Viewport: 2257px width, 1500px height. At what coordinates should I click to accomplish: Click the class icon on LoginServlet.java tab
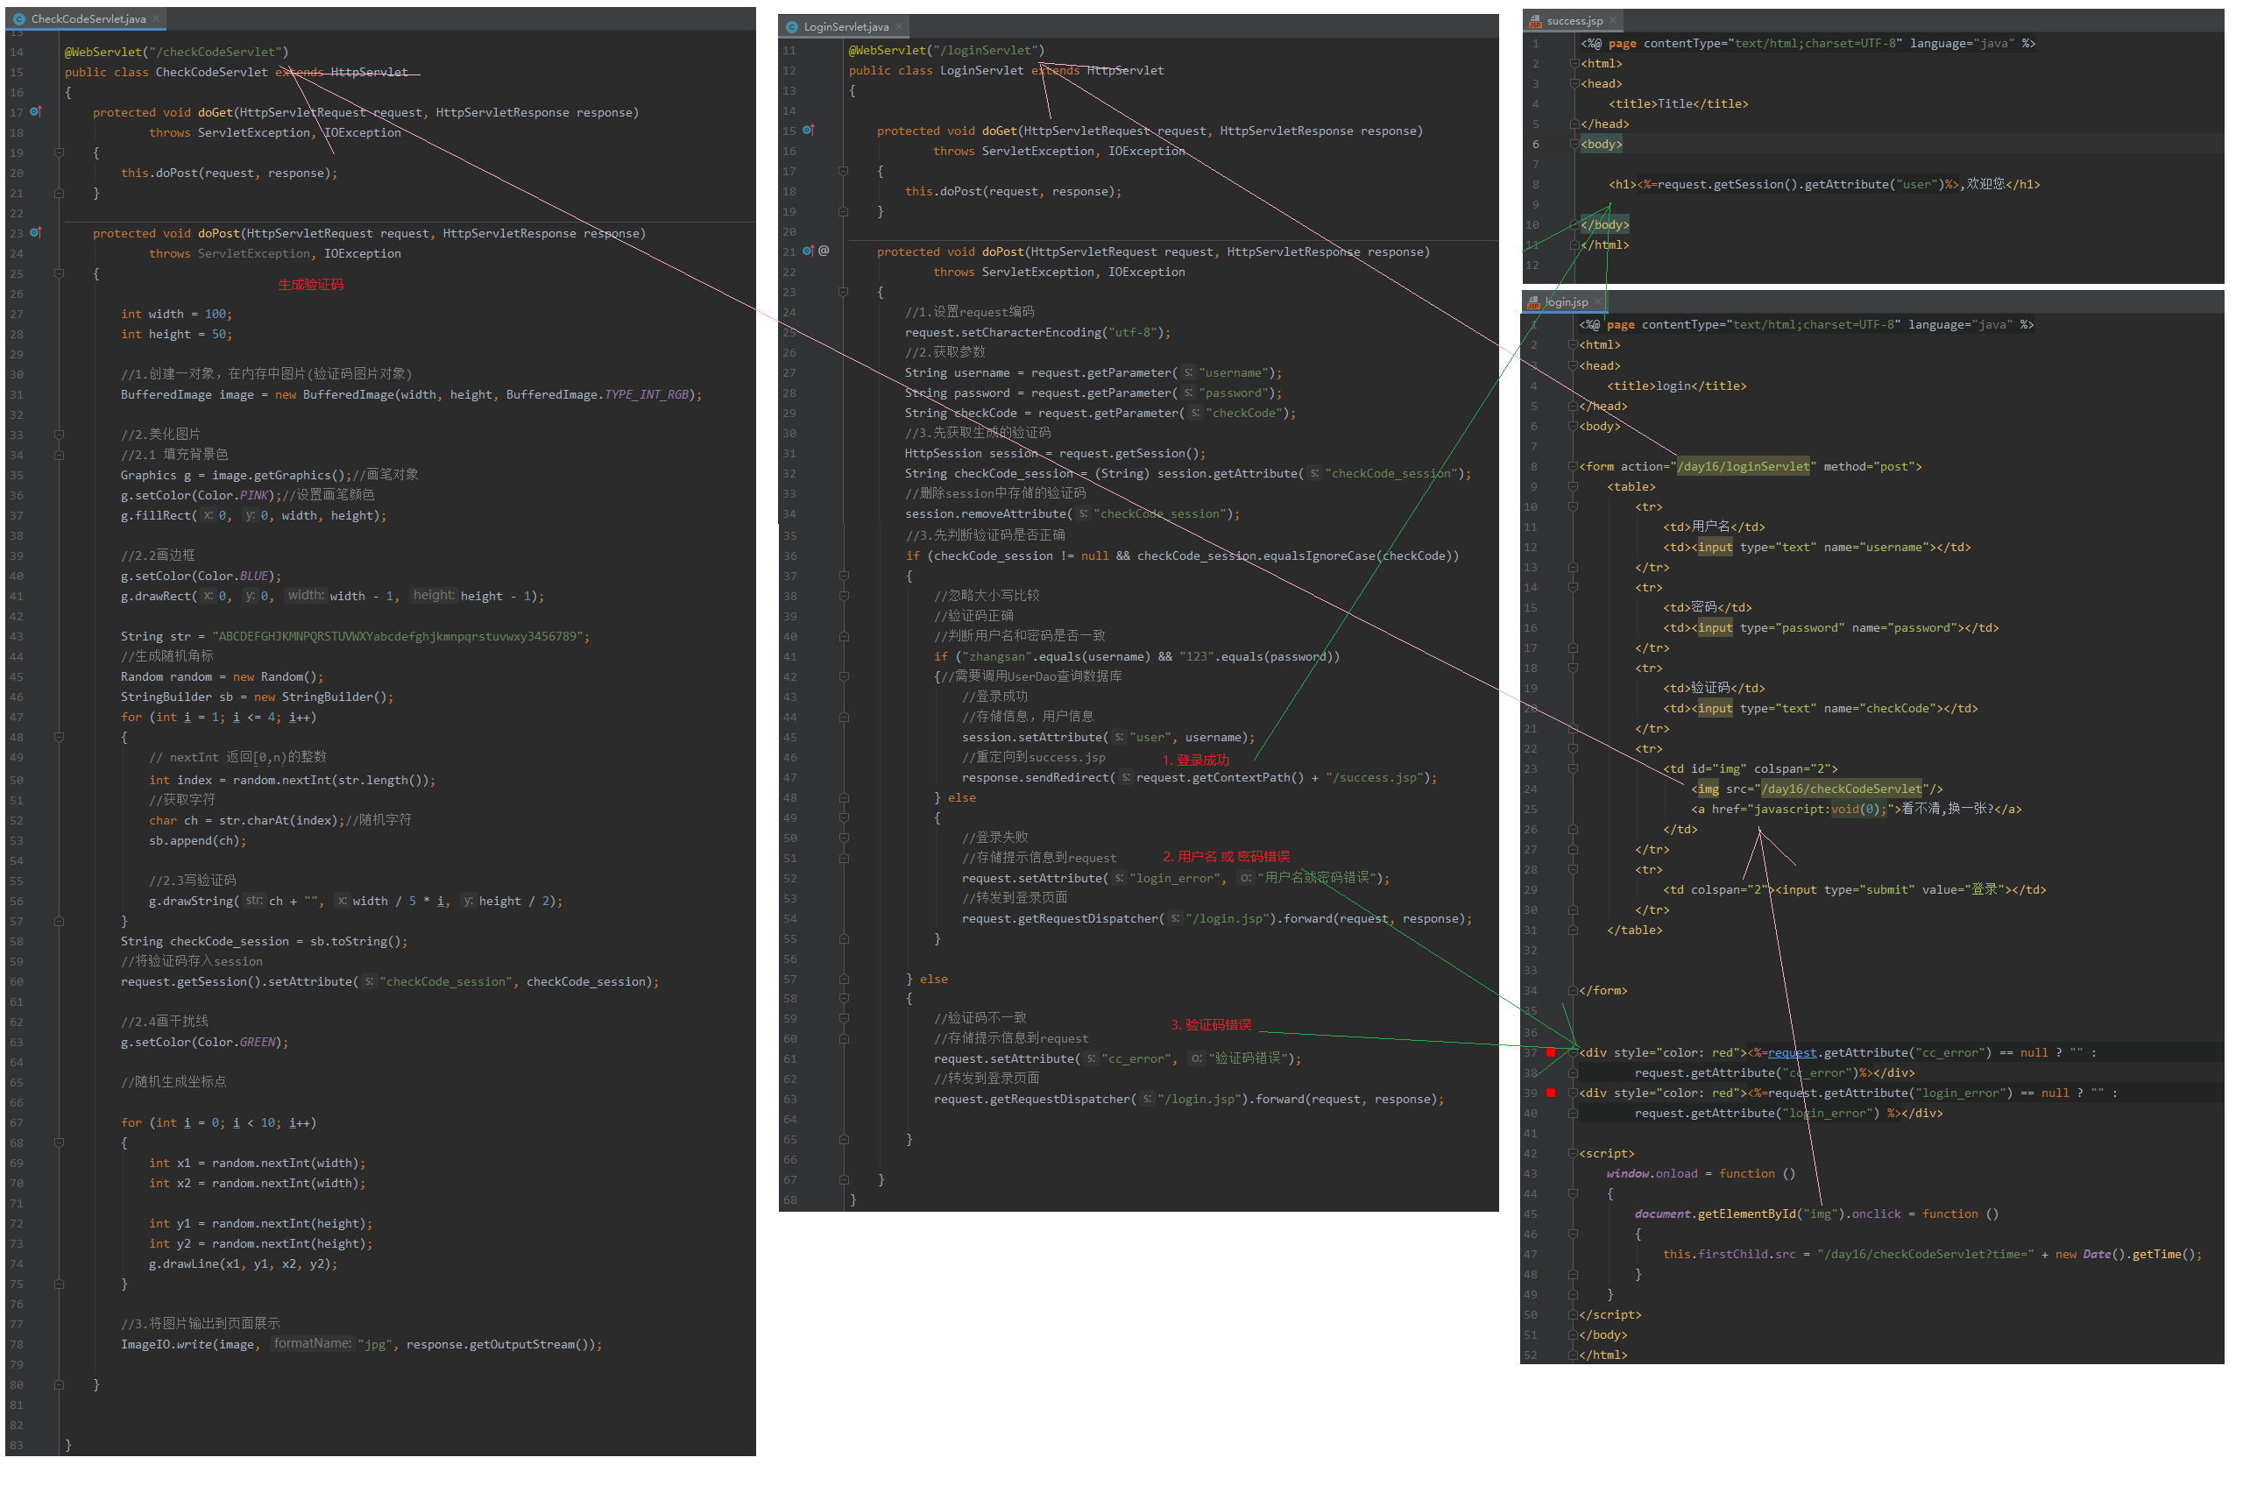[792, 27]
